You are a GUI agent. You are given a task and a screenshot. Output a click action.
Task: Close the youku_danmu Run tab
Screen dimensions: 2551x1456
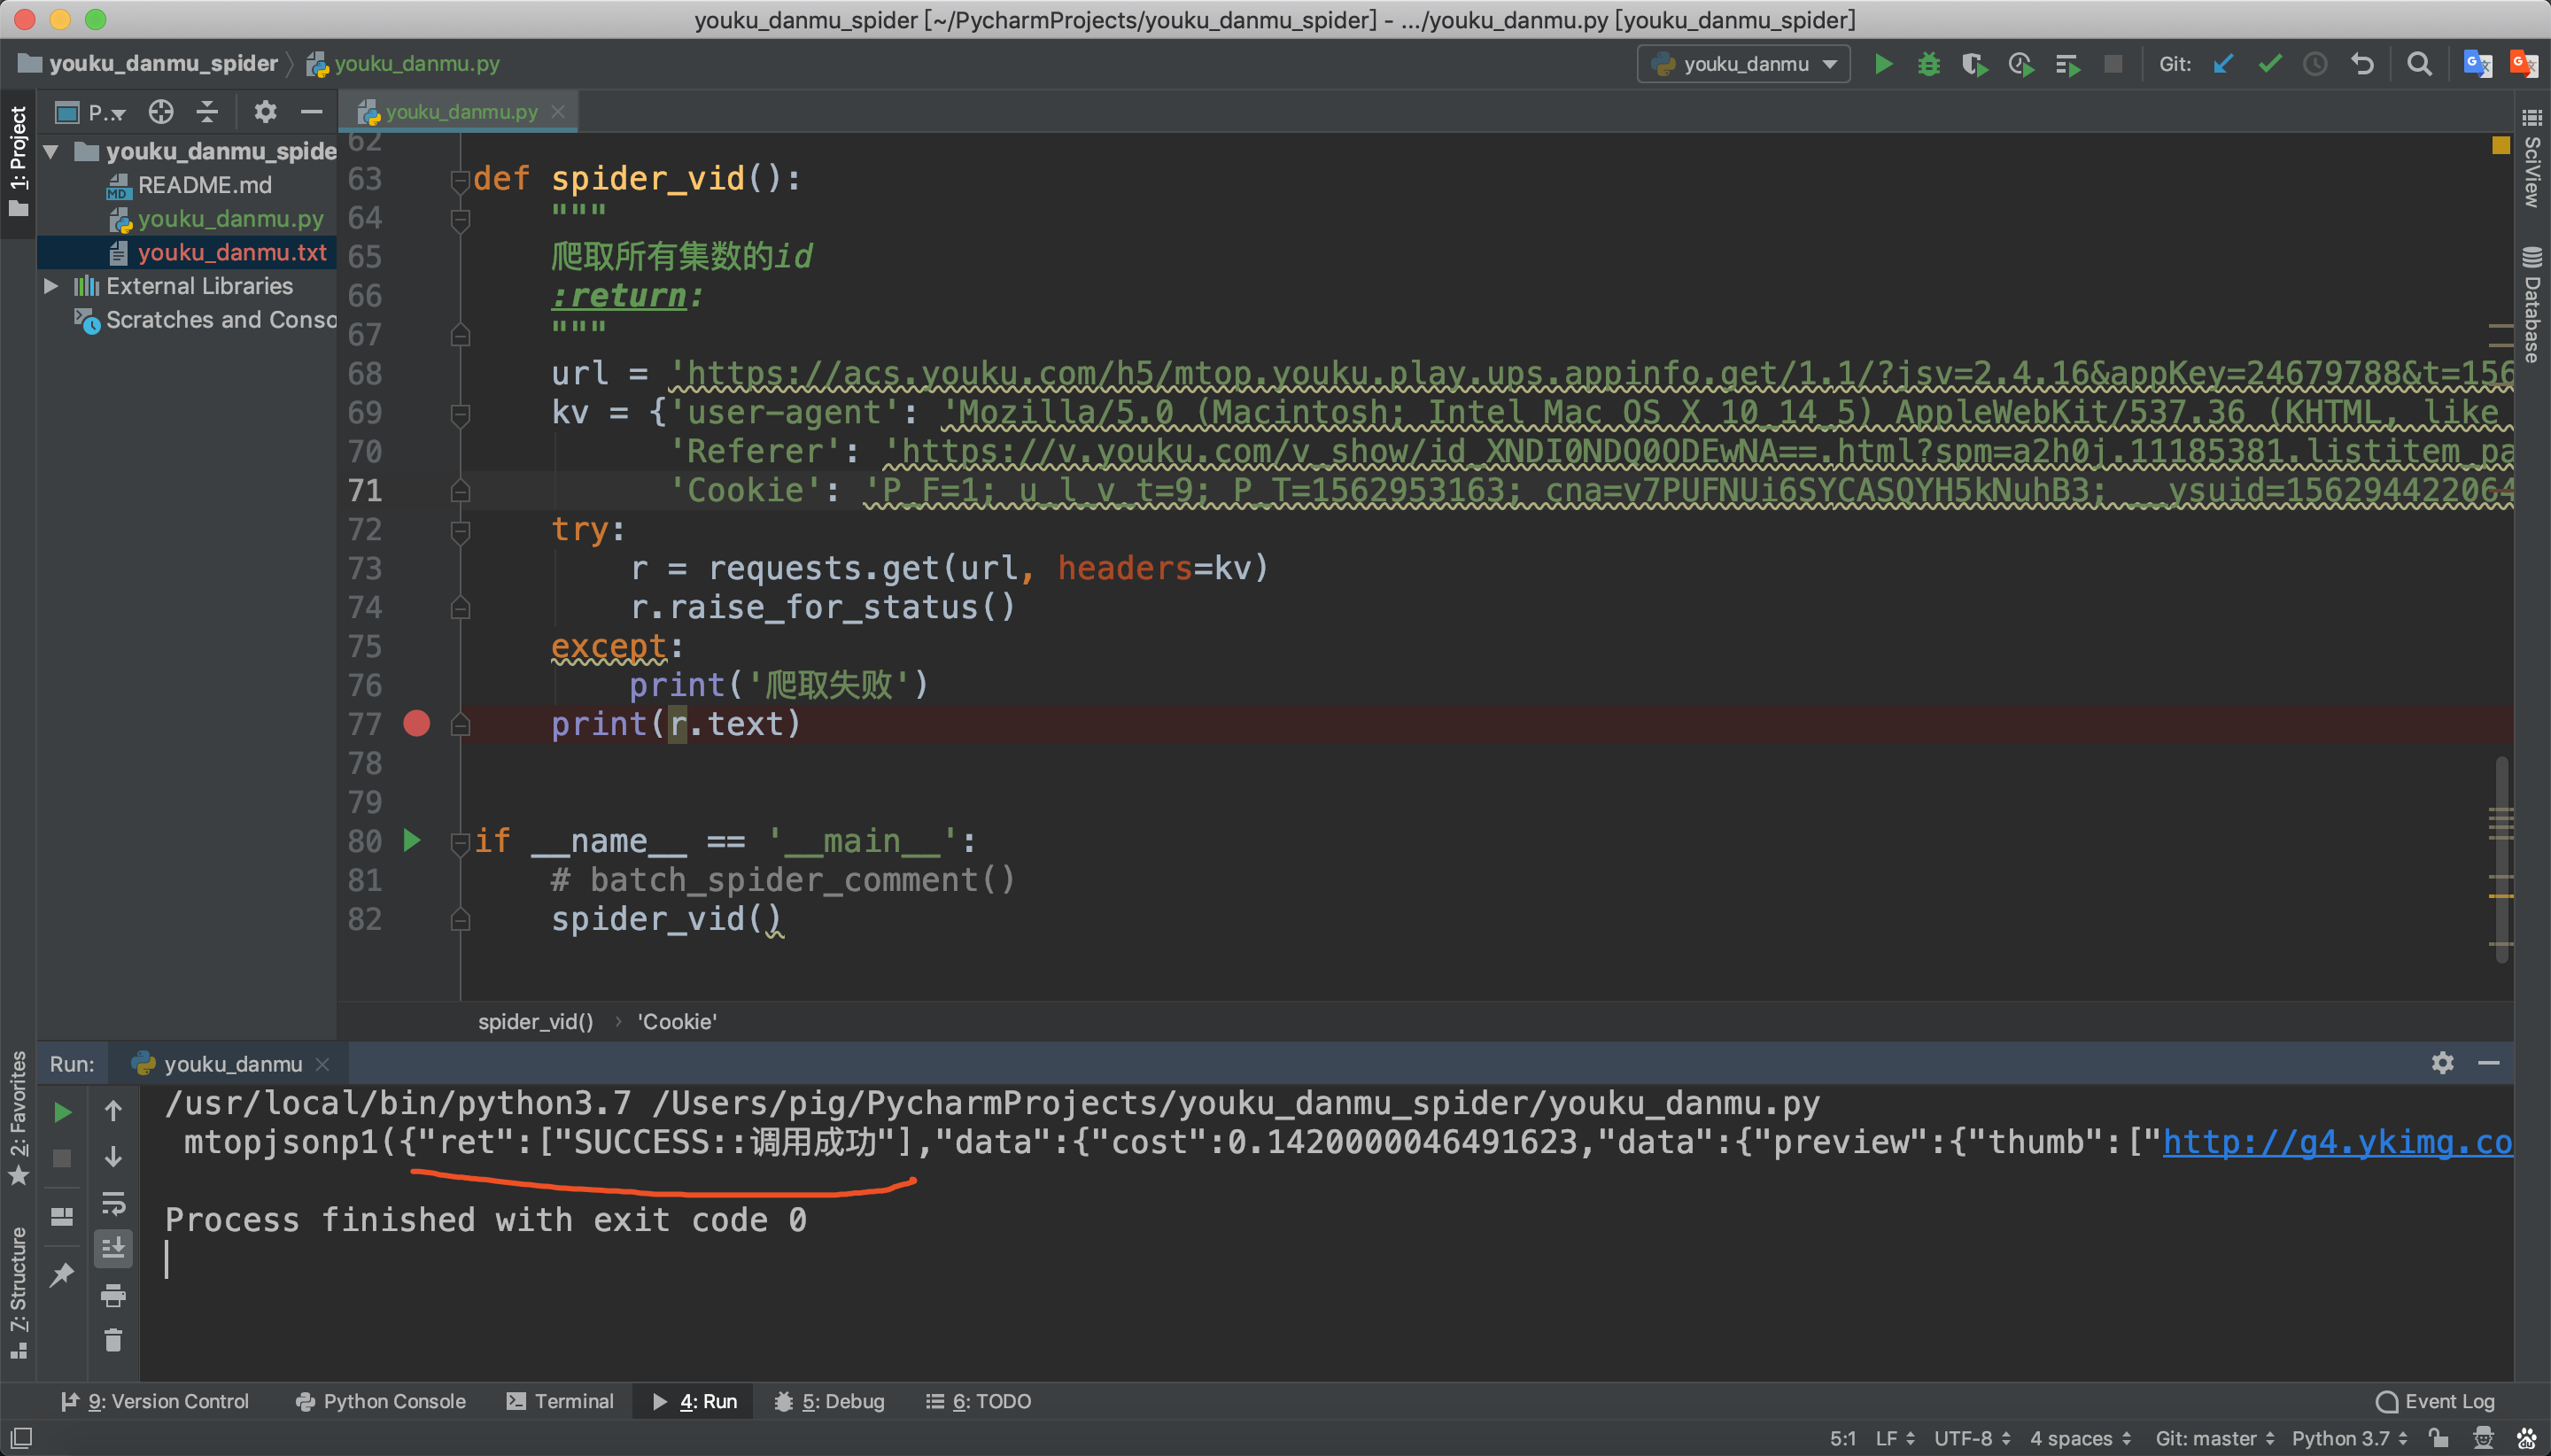tap(322, 1064)
